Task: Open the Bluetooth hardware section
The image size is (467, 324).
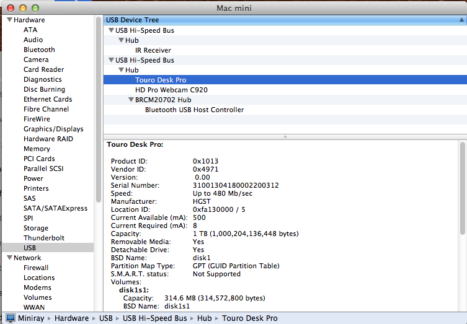Action: (x=39, y=50)
